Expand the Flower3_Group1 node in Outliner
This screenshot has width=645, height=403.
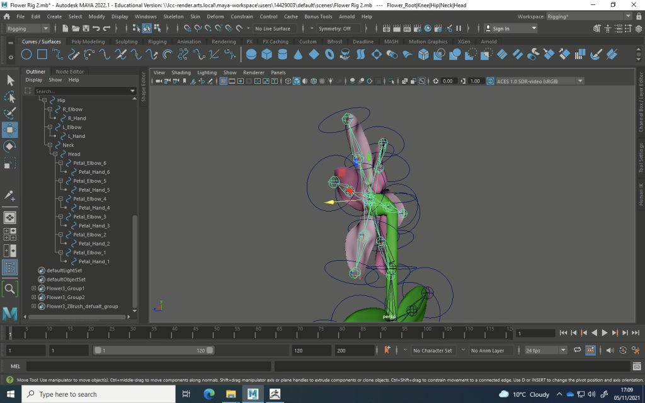point(34,288)
